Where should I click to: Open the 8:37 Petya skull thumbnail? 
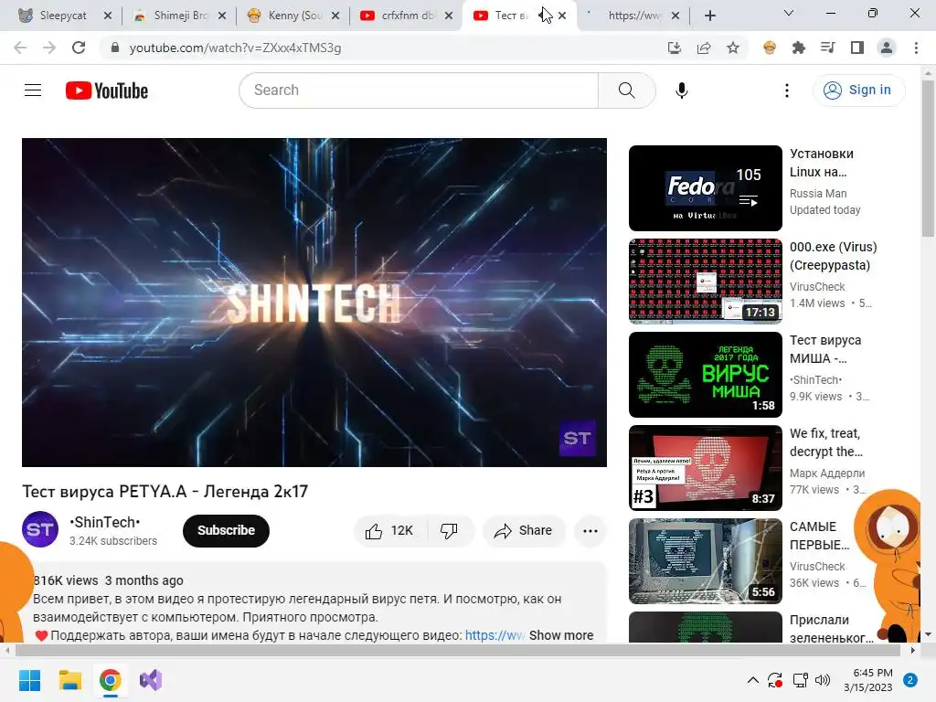coord(706,467)
